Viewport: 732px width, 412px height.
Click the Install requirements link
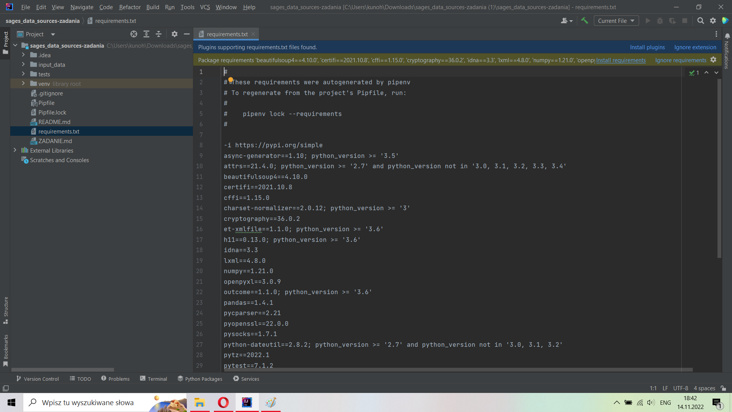click(x=621, y=60)
